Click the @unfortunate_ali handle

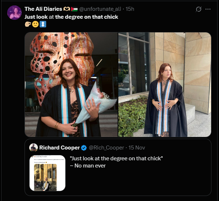[101, 9]
